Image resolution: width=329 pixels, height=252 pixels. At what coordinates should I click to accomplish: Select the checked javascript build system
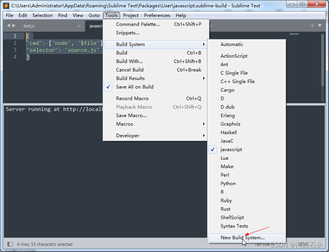(247, 149)
